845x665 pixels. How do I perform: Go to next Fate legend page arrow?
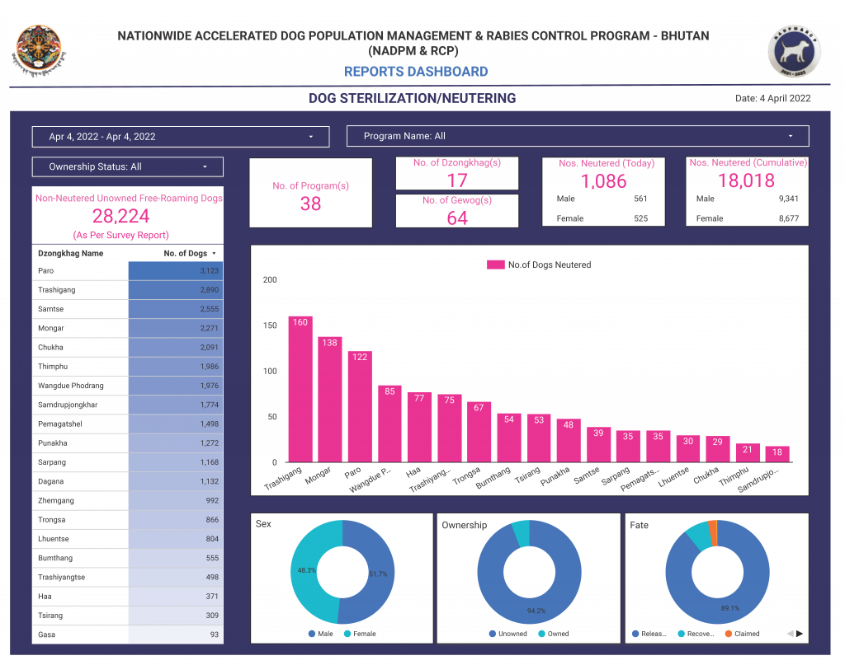[x=800, y=634]
